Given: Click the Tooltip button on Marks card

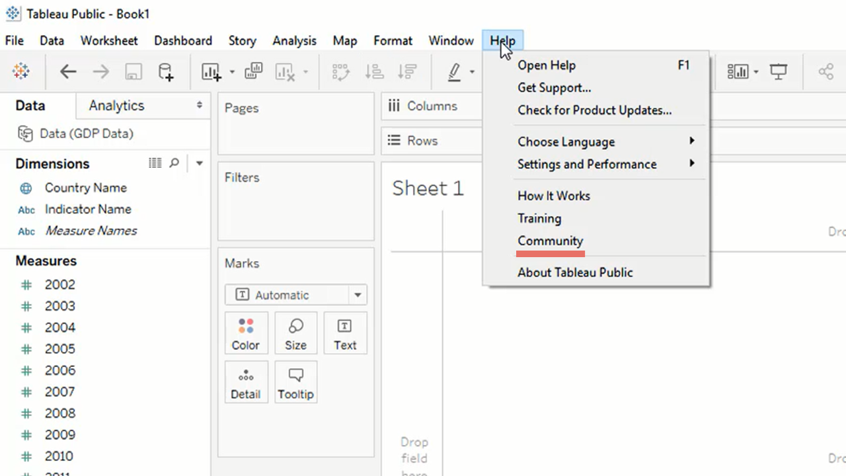Looking at the screenshot, I should click(295, 382).
